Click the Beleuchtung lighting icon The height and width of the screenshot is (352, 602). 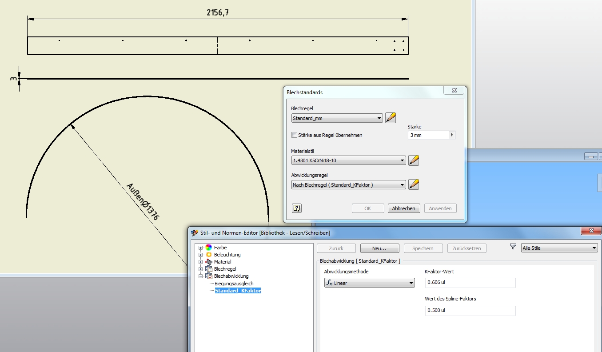208,255
